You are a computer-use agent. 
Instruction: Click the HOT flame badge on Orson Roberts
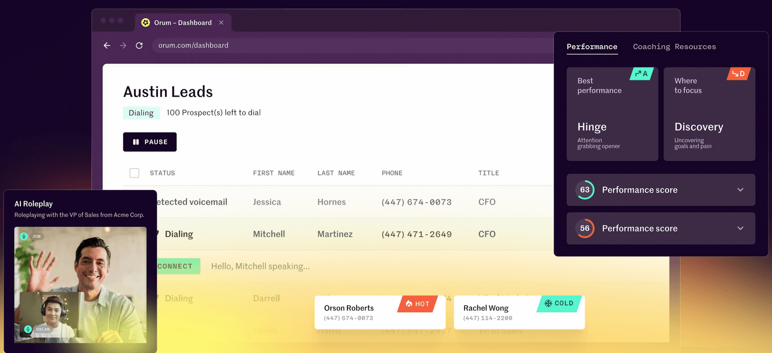click(x=418, y=304)
